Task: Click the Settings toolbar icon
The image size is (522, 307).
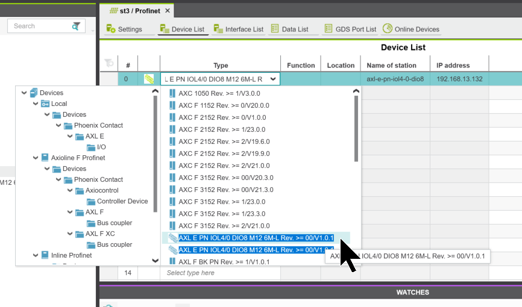Action: (x=111, y=29)
